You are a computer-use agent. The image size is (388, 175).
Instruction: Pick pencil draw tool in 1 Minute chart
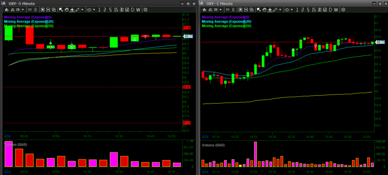point(275,10)
